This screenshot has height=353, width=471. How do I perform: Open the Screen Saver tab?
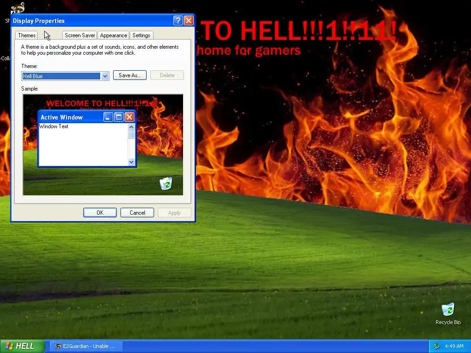tap(80, 35)
